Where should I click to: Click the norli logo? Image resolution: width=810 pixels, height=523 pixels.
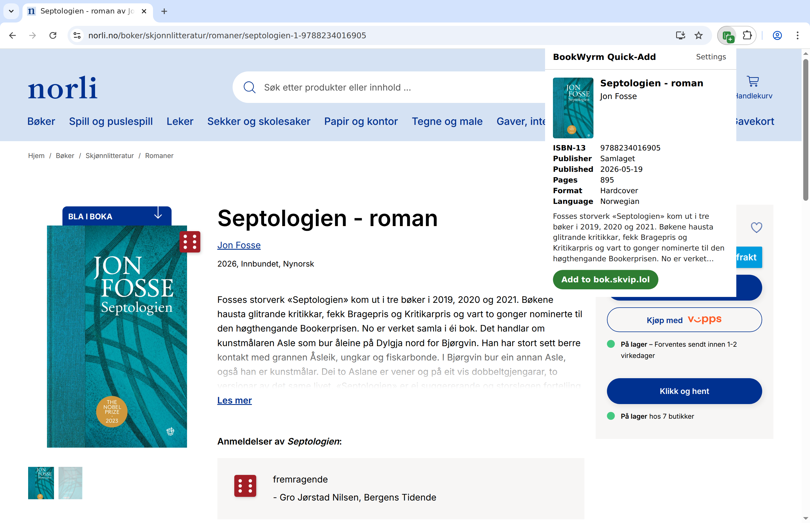(x=62, y=88)
